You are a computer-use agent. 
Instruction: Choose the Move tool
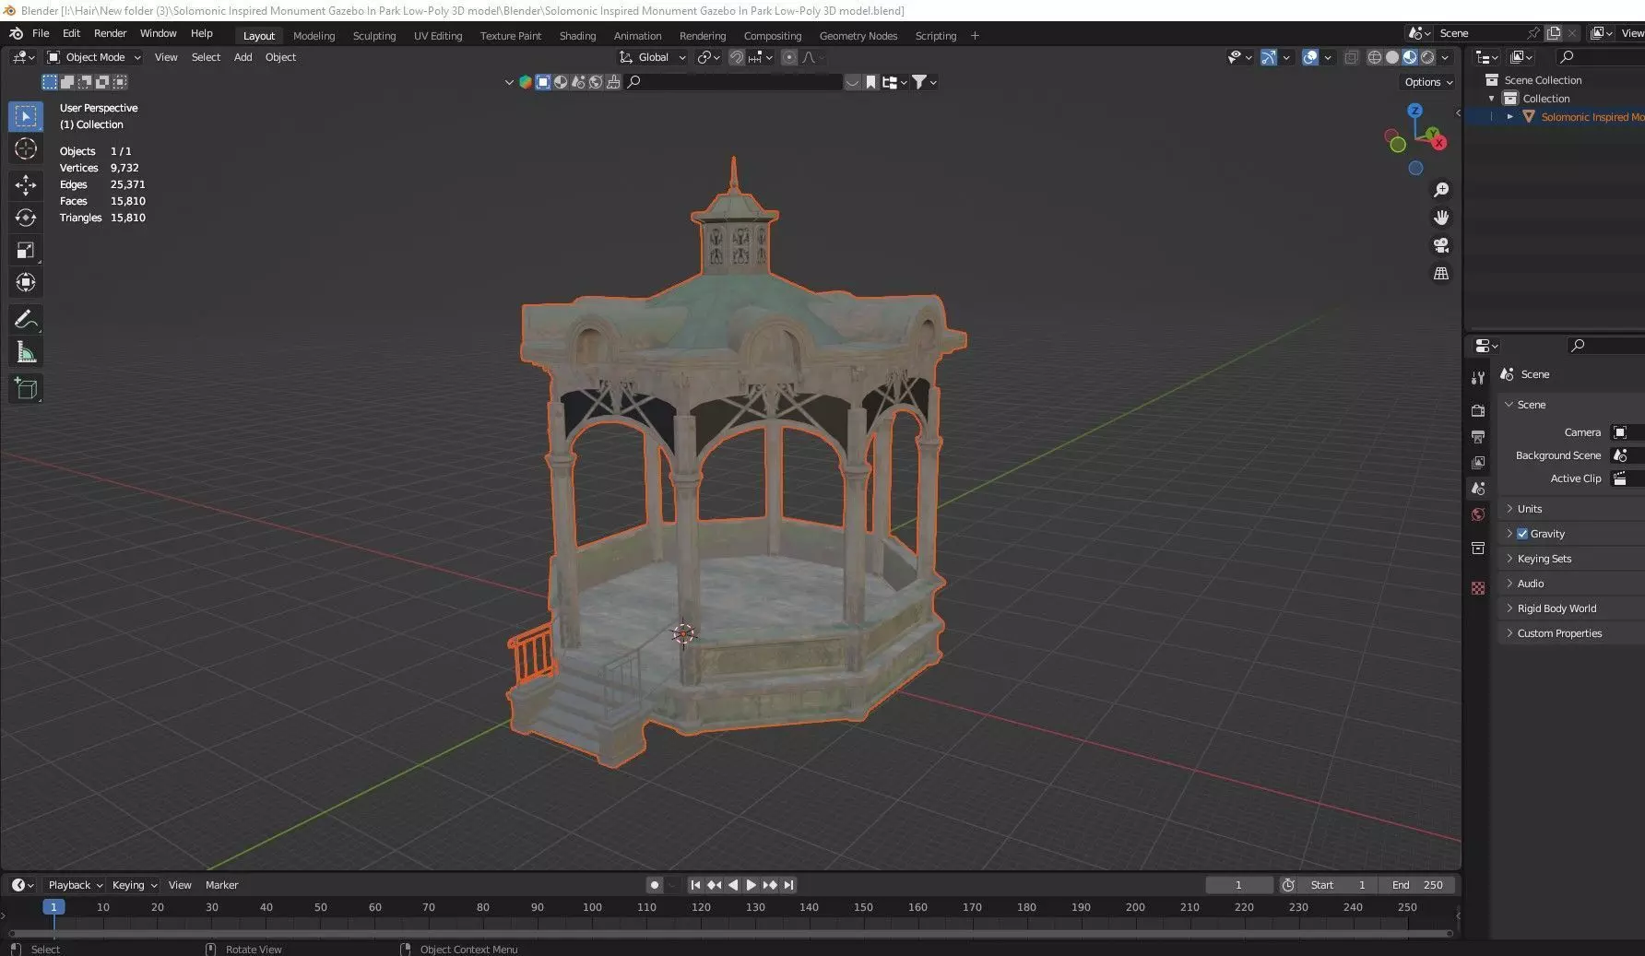[x=26, y=185]
